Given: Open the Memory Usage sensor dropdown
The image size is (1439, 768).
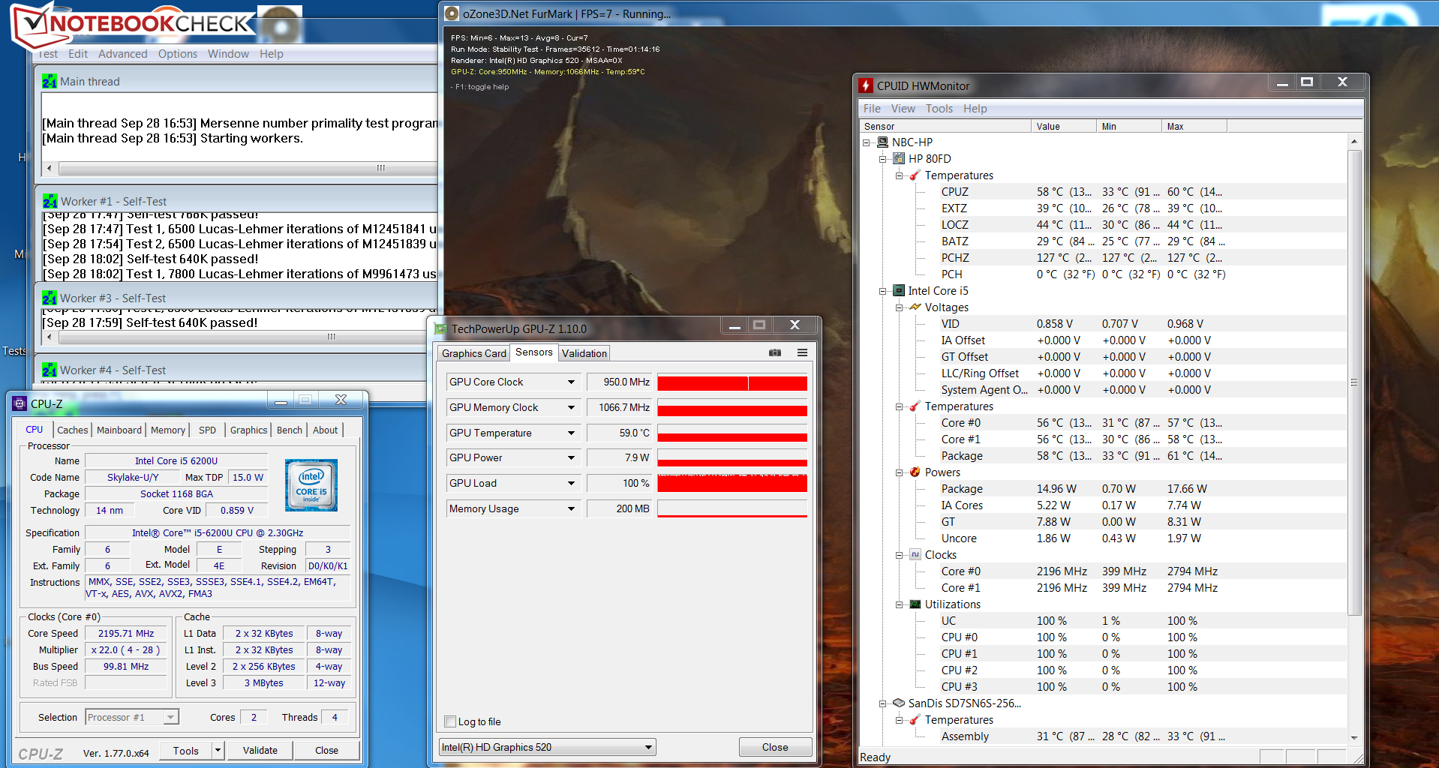Looking at the screenshot, I should coord(571,508).
